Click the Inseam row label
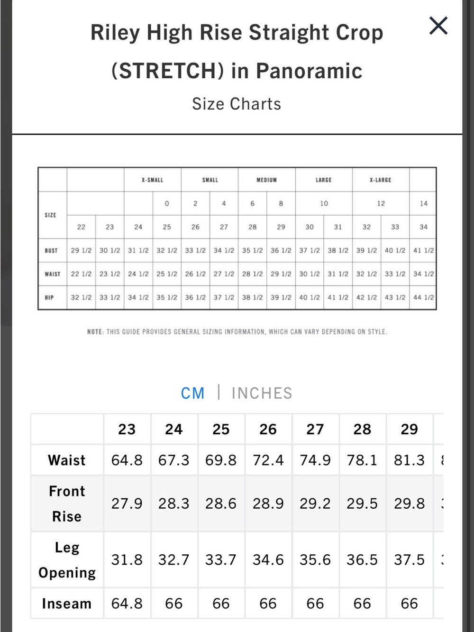 (x=67, y=604)
